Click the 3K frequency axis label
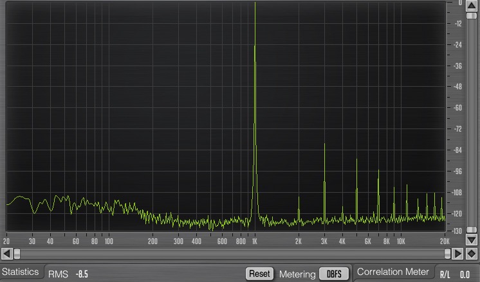 (x=324, y=242)
